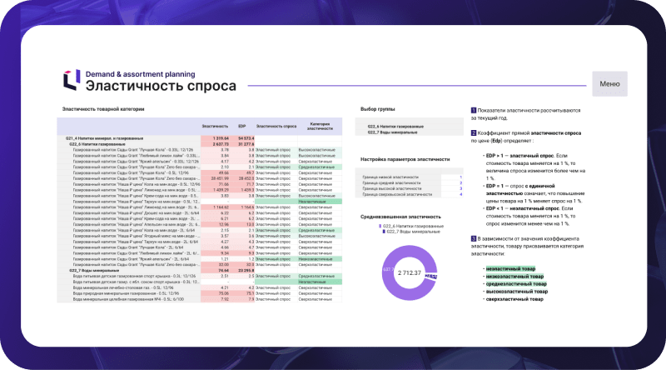The height and width of the screenshot is (370, 666).
Task: Click Неэластичные cell in Тархун 0.5L row
Action: pyautogui.click(x=320, y=202)
